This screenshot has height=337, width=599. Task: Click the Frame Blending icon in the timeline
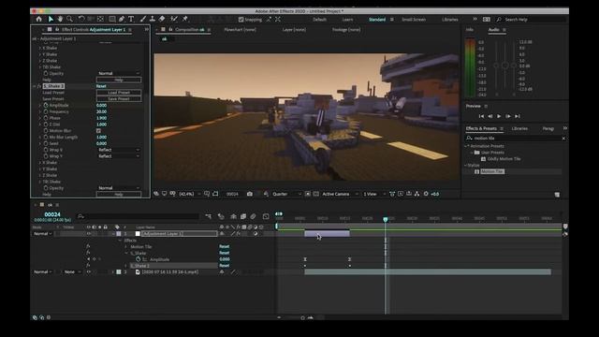(243, 216)
